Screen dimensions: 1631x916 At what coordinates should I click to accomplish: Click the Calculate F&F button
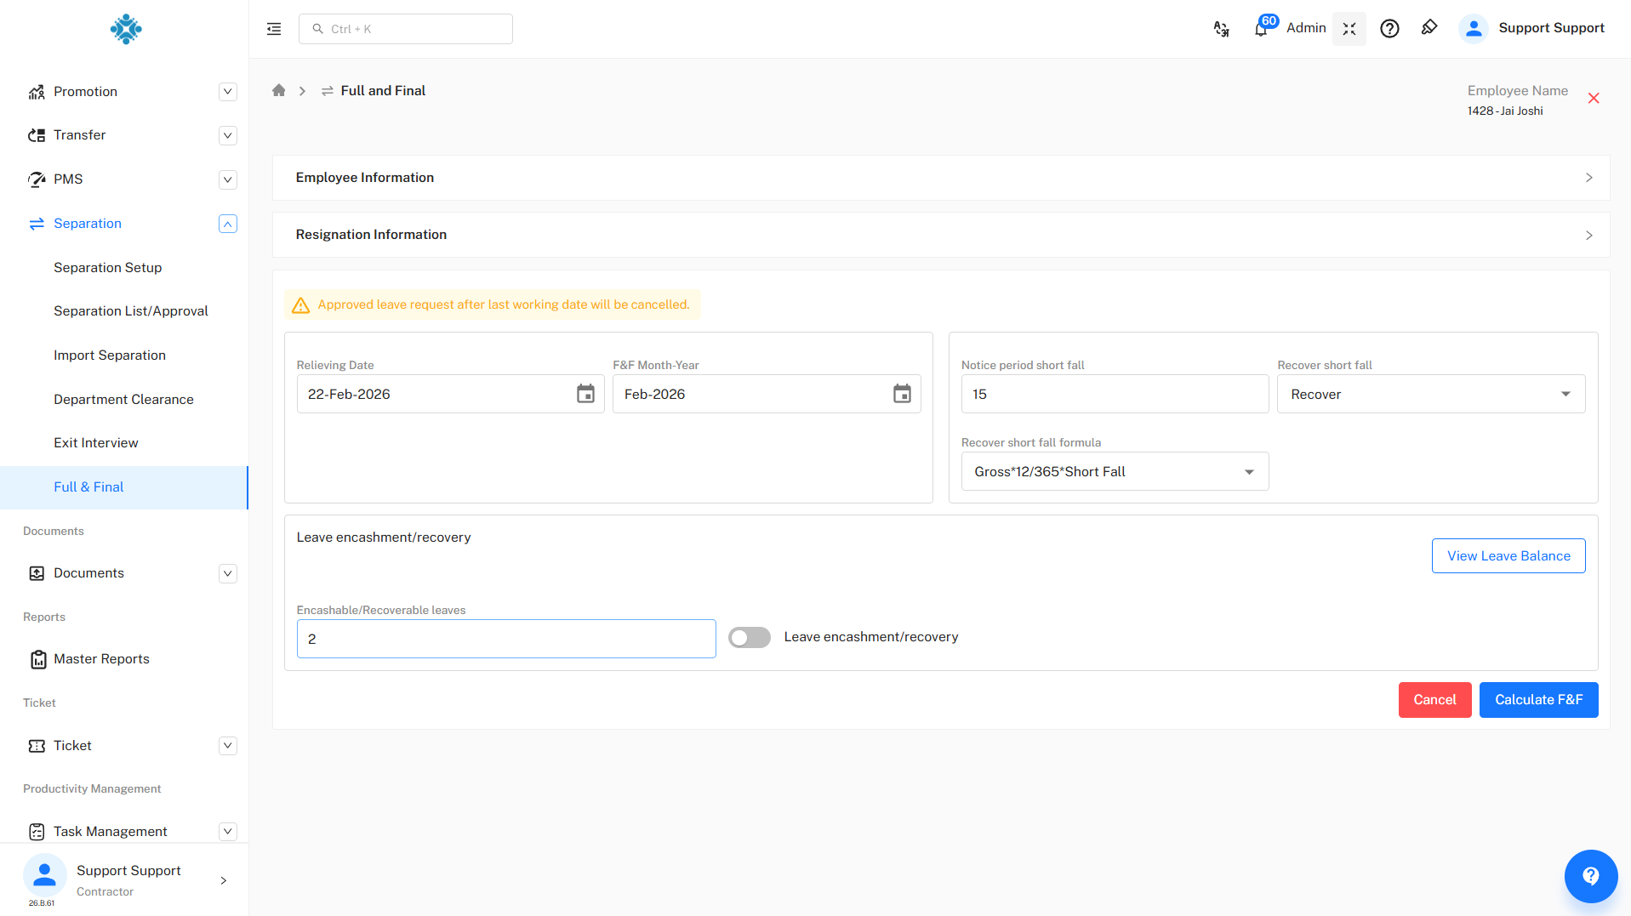click(x=1538, y=700)
